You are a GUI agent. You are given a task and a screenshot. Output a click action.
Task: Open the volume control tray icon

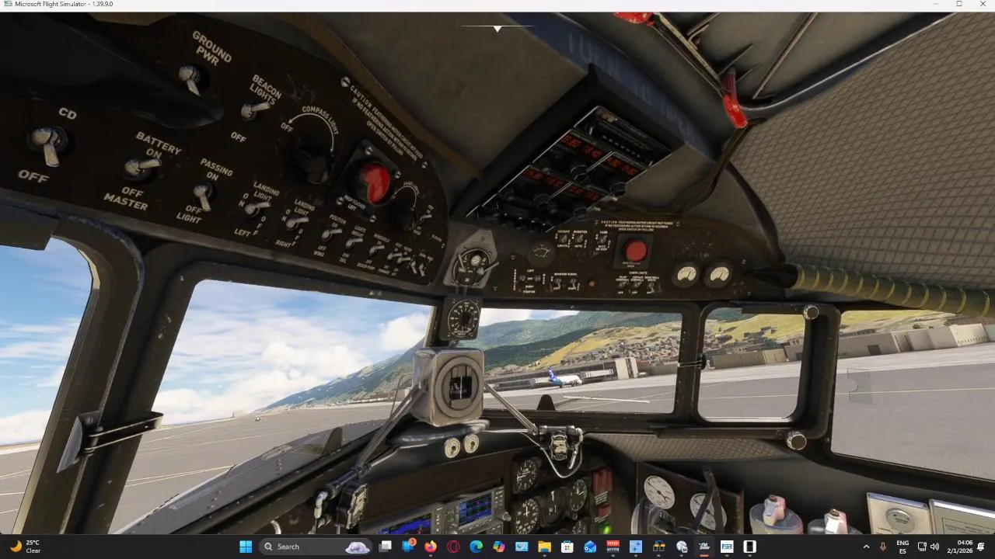click(934, 547)
